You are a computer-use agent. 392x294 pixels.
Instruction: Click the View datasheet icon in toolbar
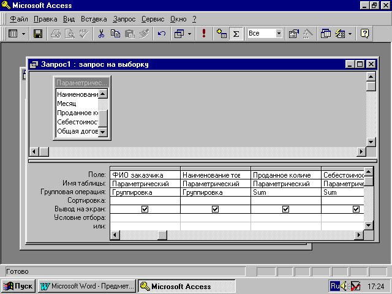tap(13, 34)
